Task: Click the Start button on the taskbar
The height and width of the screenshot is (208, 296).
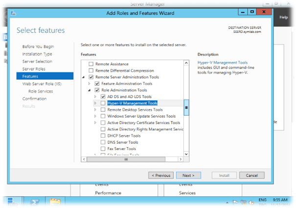Action: (x=12, y=202)
